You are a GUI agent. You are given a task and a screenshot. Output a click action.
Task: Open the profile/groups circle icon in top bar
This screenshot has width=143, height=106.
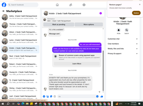(x=84, y=5)
